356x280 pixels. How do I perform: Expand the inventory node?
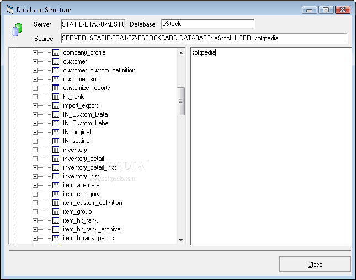[x=35, y=150]
